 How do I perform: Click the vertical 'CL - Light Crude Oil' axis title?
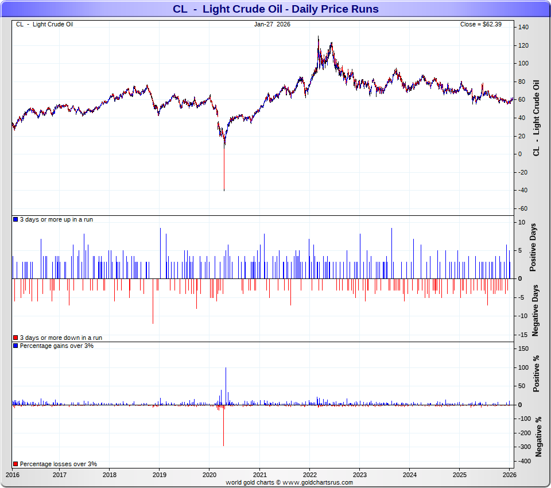pyautogui.click(x=536, y=118)
